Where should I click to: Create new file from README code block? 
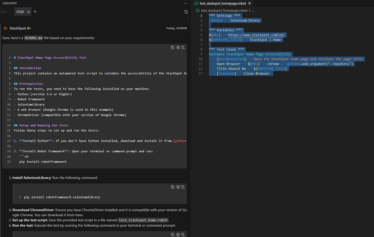(x=183, y=47)
